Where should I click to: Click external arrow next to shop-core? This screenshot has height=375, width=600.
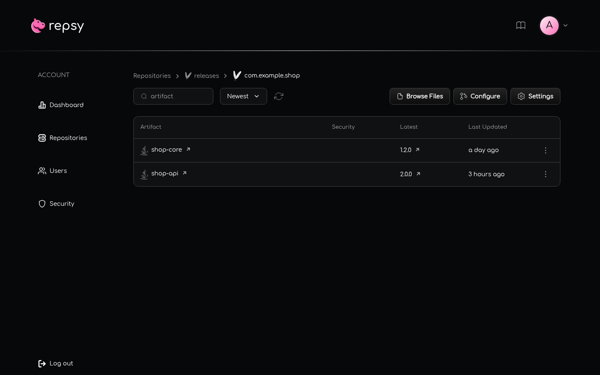(x=188, y=149)
